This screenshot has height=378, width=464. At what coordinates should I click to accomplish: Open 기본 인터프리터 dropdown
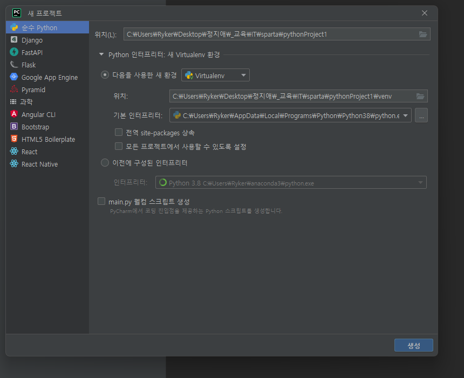[x=290, y=115]
